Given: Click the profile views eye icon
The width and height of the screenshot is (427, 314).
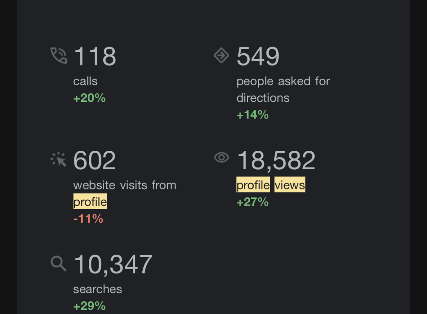Looking at the screenshot, I should [222, 157].
